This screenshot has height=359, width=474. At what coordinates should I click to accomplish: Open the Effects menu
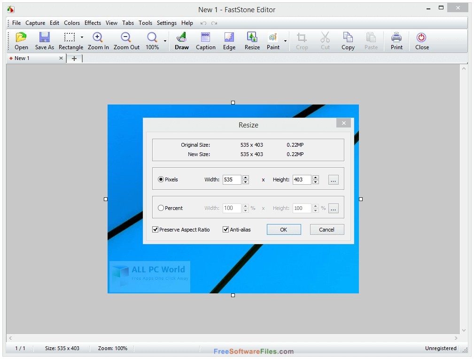93,23
